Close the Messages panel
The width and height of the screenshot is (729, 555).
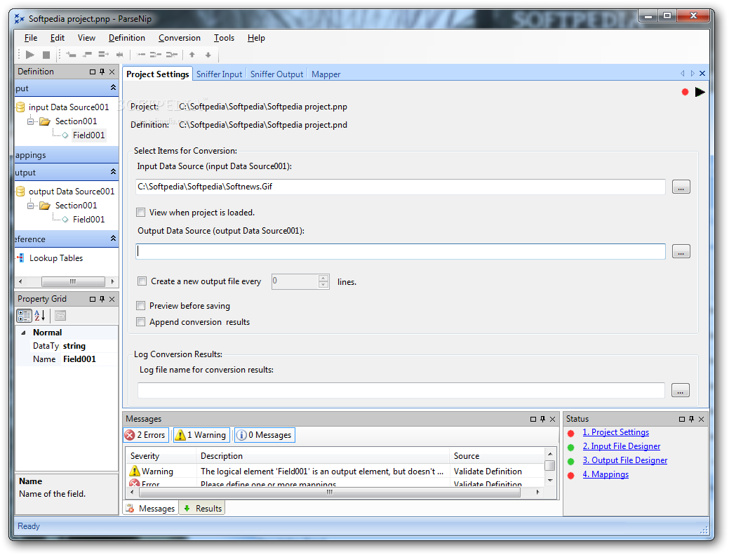552,419
